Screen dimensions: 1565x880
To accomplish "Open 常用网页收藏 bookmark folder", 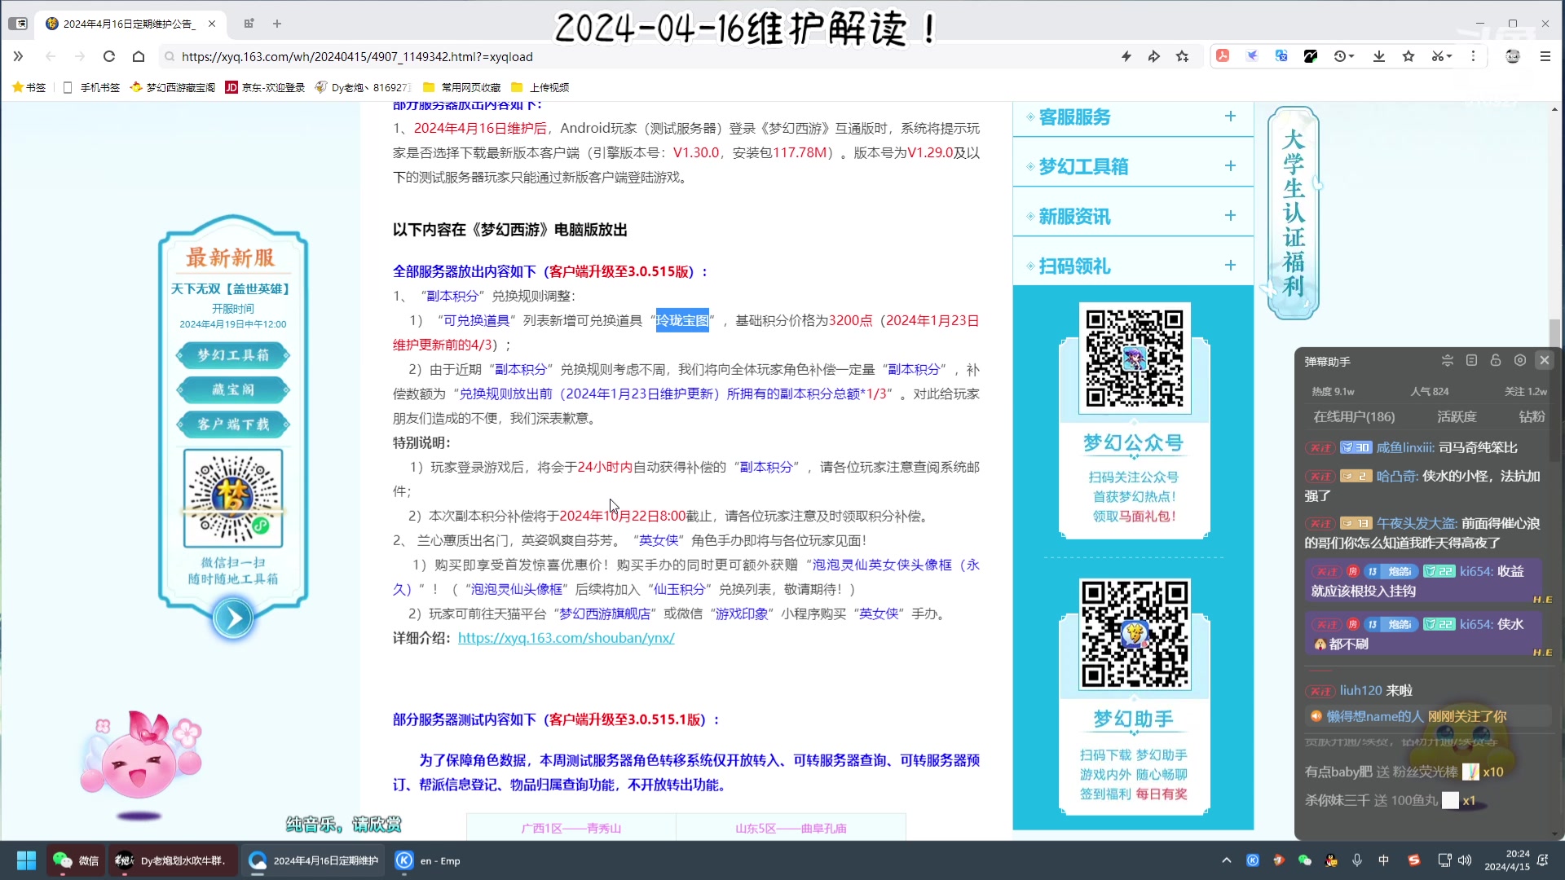I will tap(461, 87).
